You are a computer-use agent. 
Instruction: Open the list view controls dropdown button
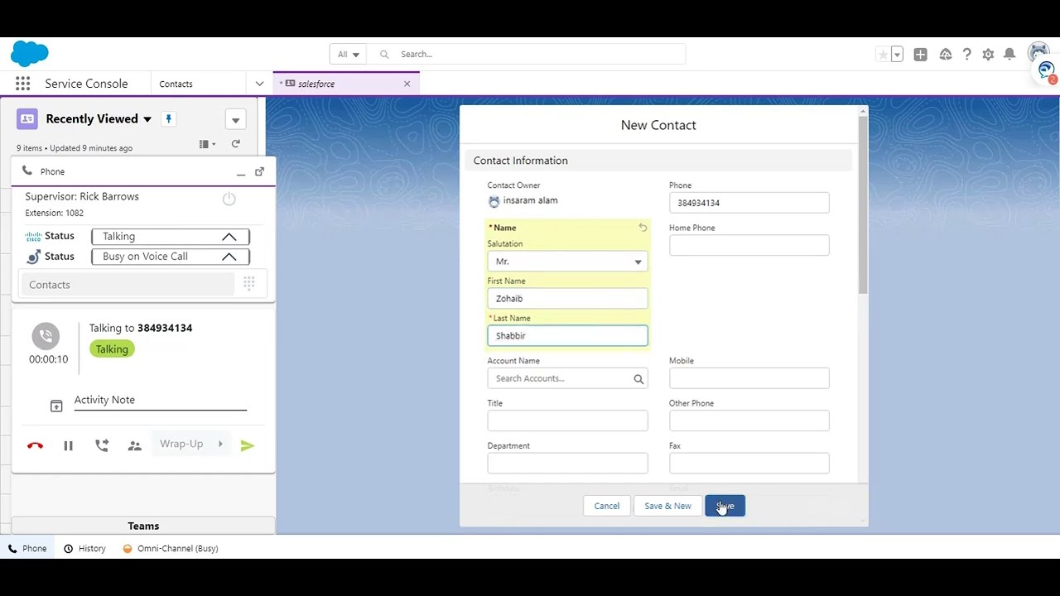pos(235,120)
